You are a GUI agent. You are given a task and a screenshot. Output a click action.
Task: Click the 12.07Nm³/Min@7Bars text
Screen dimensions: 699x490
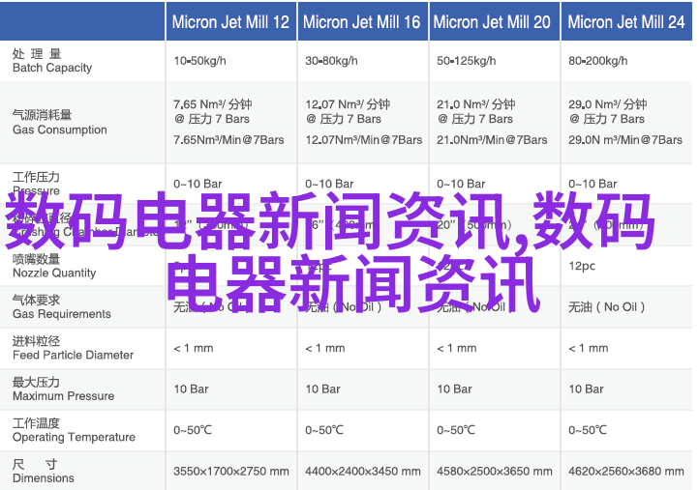[x=363, y=140]
